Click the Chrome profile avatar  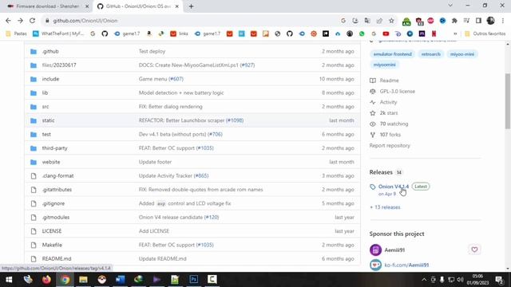click(x=490, y=21)
